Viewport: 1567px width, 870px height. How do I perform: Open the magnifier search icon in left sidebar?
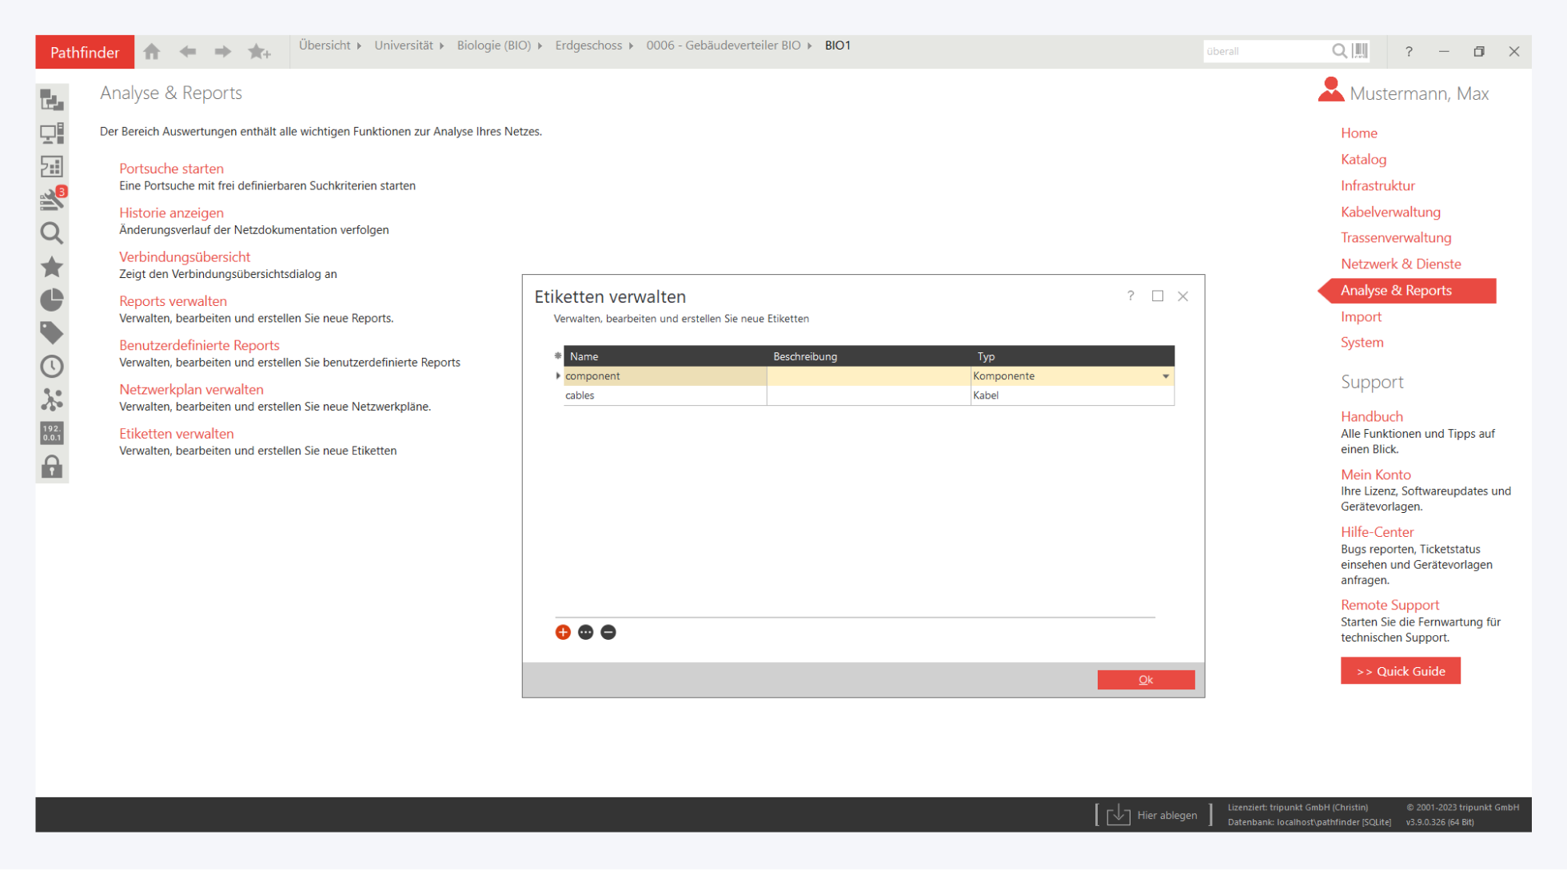(x=52, y=233)
